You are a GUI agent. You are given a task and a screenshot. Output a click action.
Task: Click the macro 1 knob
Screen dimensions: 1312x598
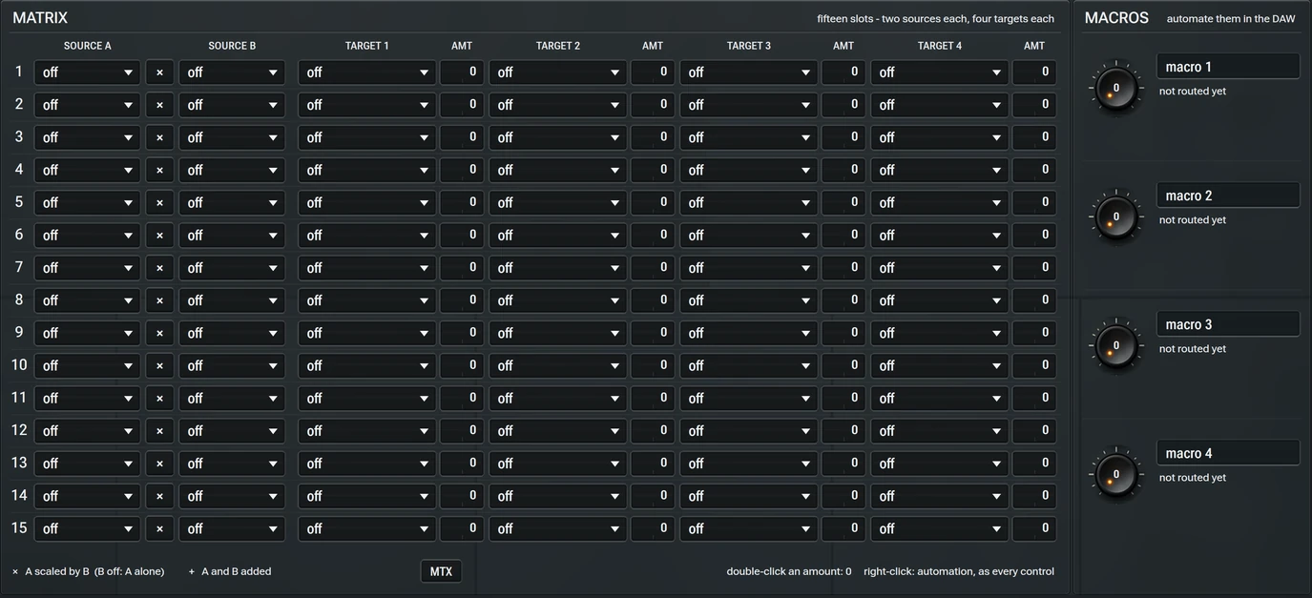tap(1115, 88)
